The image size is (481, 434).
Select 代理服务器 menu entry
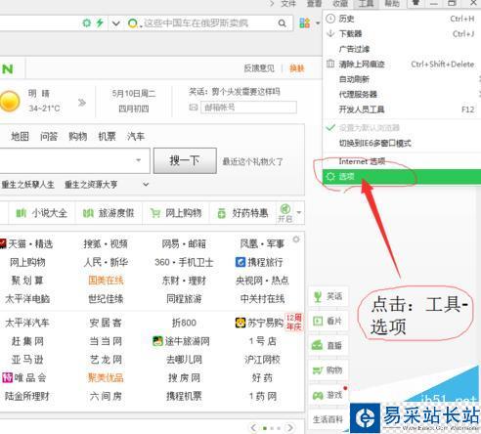coord(402,95)
